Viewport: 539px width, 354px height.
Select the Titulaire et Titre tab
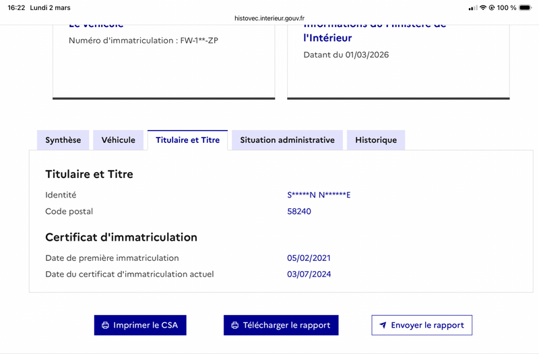(x=187, y=140)
